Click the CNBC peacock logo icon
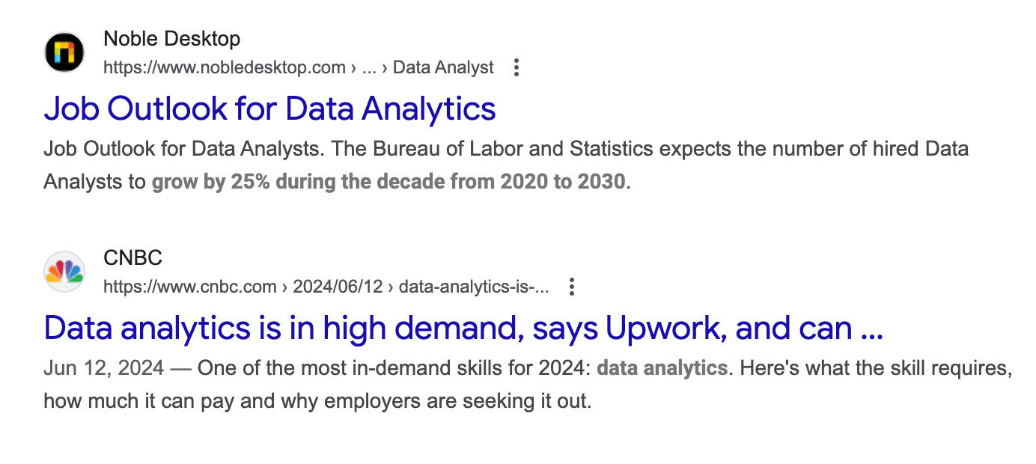The height and width of the screenshot is (464, 1036). [64, 271]
